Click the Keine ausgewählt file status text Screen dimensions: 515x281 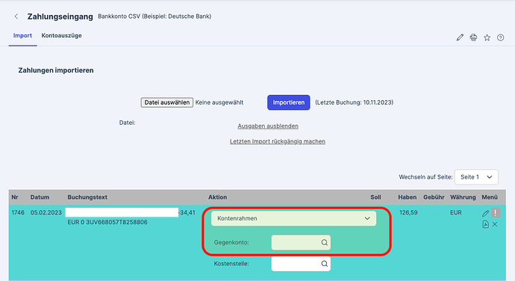click(x=219, y=102)
